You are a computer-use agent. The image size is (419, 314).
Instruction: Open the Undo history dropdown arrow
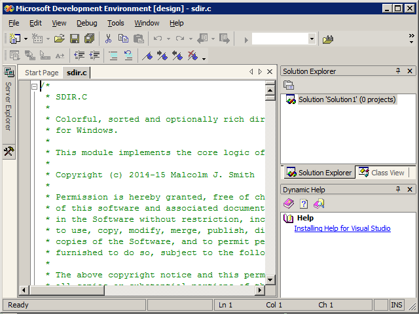[x=168, y=39]
